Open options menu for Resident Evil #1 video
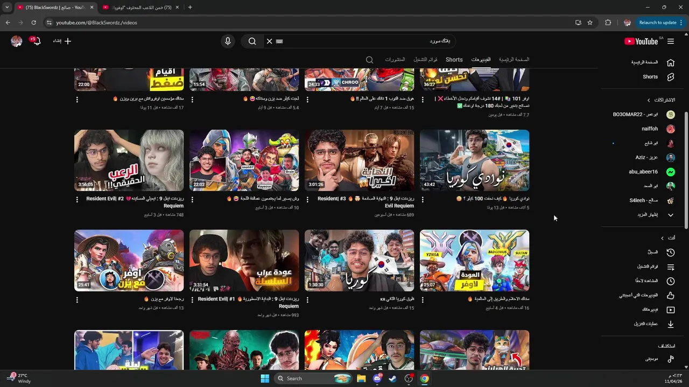 [x=192, y=300]
